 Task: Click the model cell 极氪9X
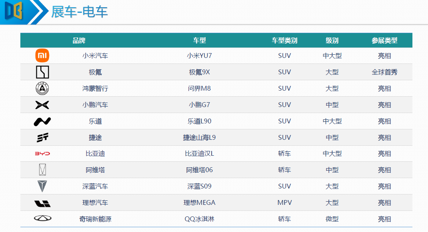[x=199, y=72]
